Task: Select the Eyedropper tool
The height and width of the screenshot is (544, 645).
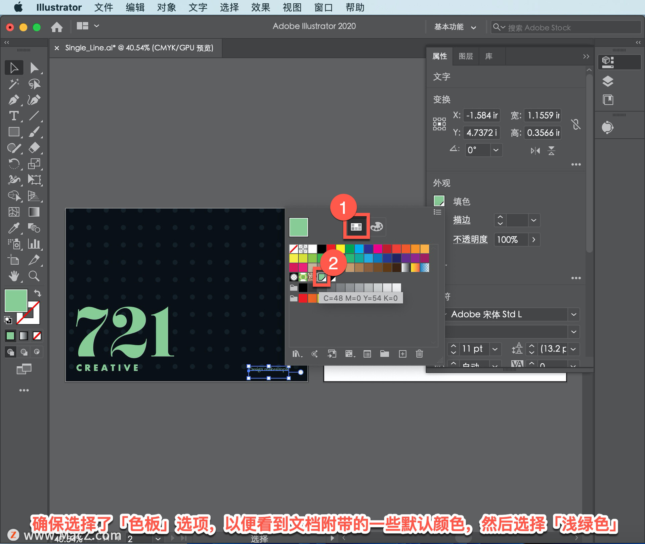Action: click(x=13, y=228)
